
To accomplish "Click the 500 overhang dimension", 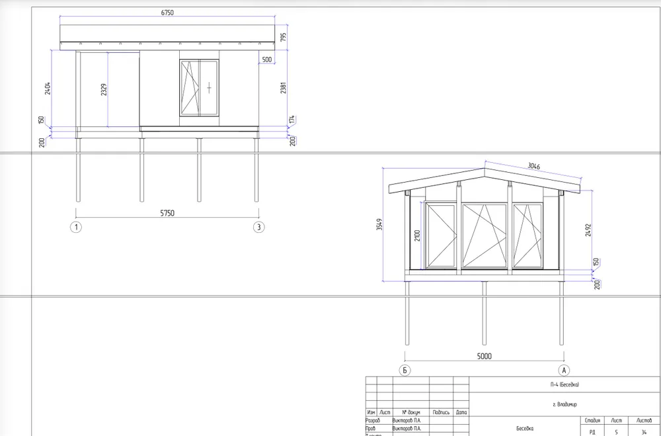I will pos(267,60).
